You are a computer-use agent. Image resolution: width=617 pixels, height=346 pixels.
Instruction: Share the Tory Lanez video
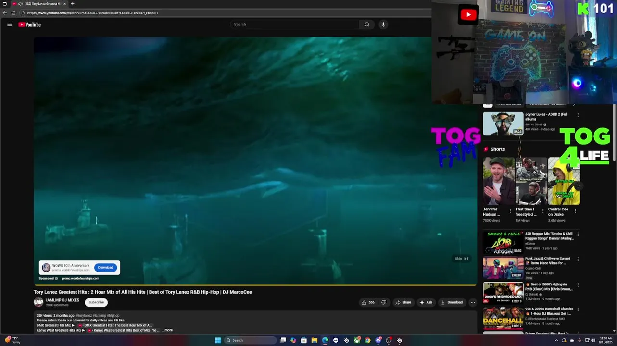(403, 302)
